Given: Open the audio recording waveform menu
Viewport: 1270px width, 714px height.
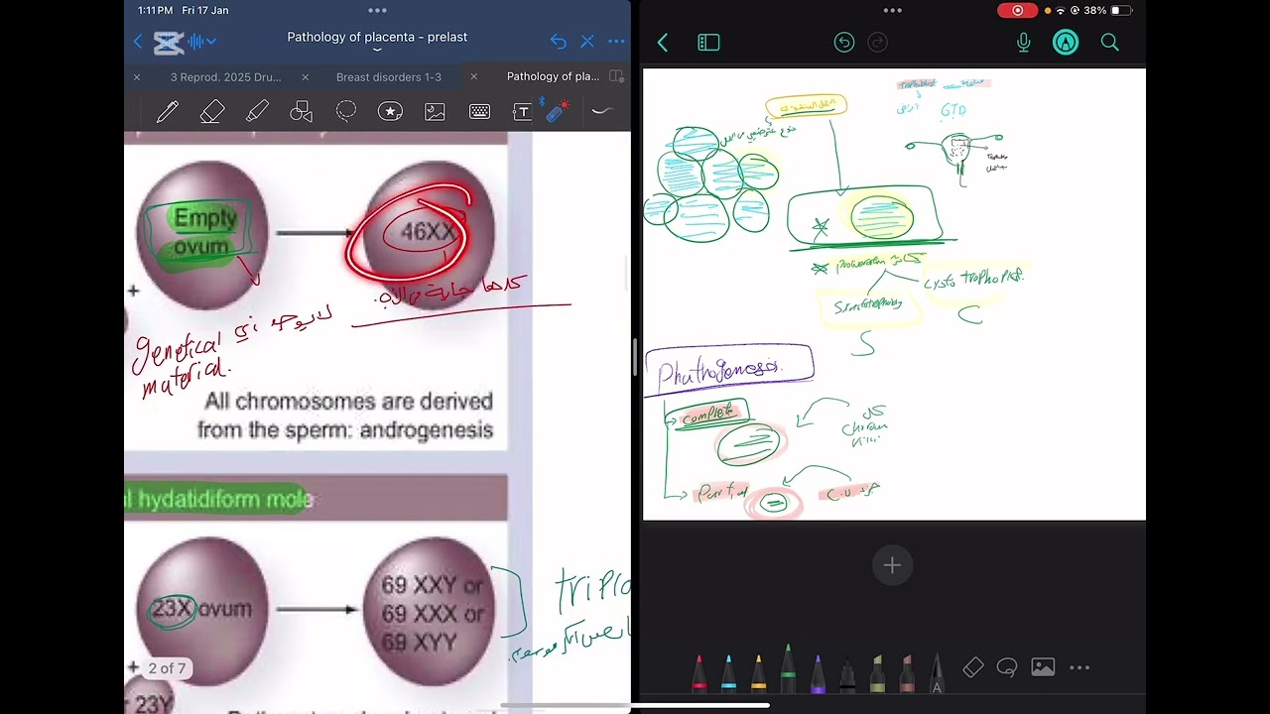Looking at the screenshot, I should [x=202, y=42].
